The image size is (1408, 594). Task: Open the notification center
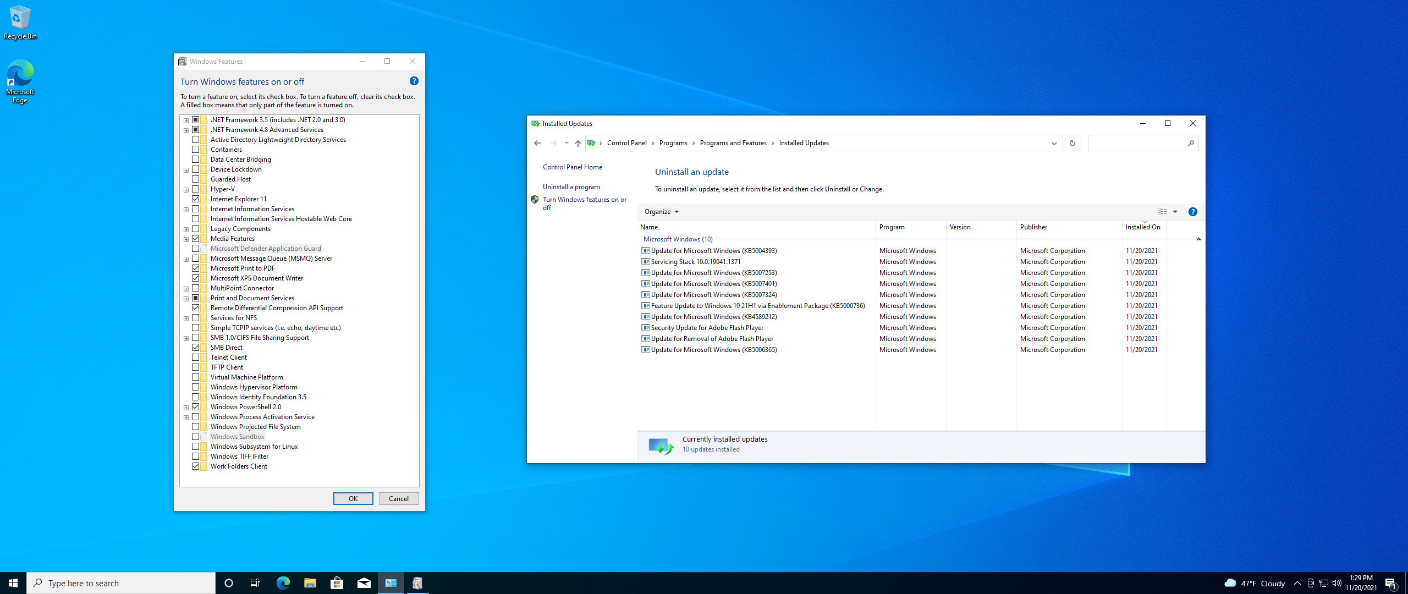[1391, 583]
